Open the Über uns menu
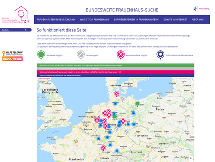Viewport: 215px width, 162px height. (198, 20)
